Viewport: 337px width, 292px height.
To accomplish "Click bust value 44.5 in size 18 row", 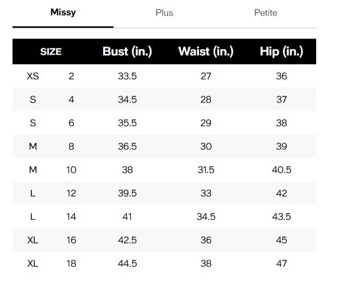I will click(x=127, y=263).
